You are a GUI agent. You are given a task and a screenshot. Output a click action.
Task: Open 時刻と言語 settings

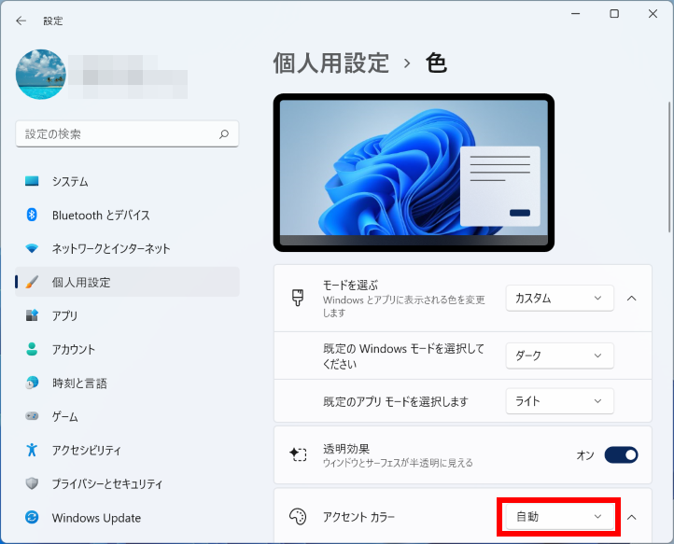(x=127, y=382)
